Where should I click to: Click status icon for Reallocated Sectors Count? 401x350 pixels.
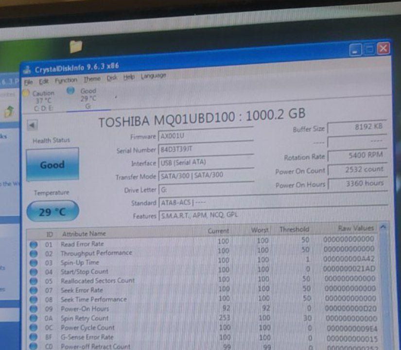tap(34, 281)
